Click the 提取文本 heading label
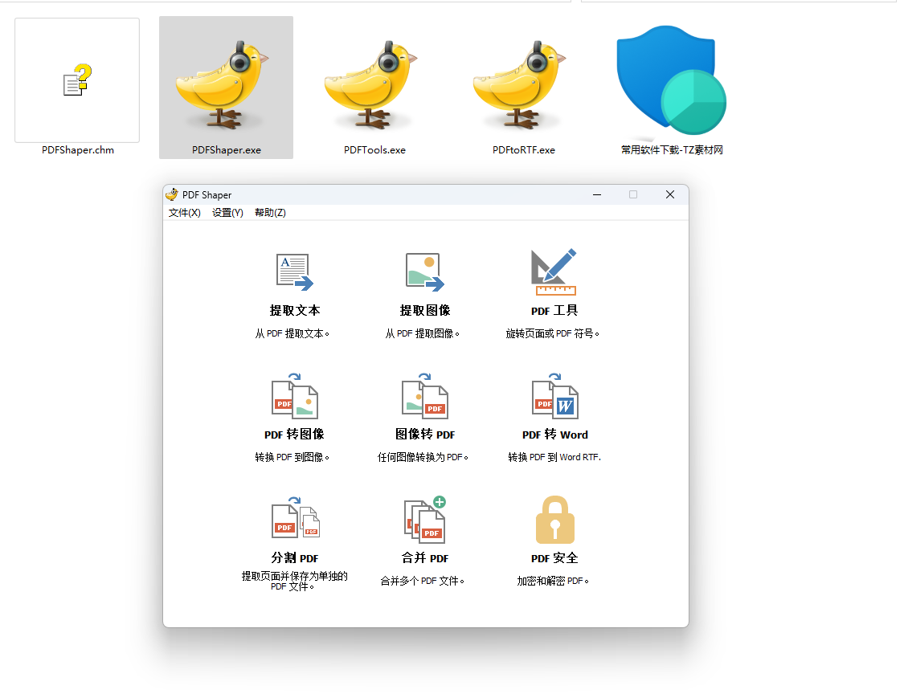 (x=295, y=311)
